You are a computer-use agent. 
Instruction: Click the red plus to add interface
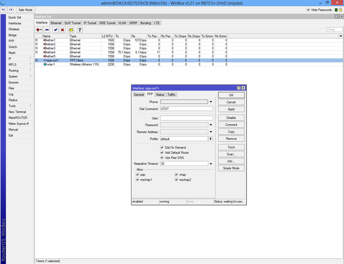38,30
